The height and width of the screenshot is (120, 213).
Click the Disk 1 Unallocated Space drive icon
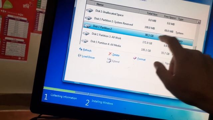tap(90, 10)
